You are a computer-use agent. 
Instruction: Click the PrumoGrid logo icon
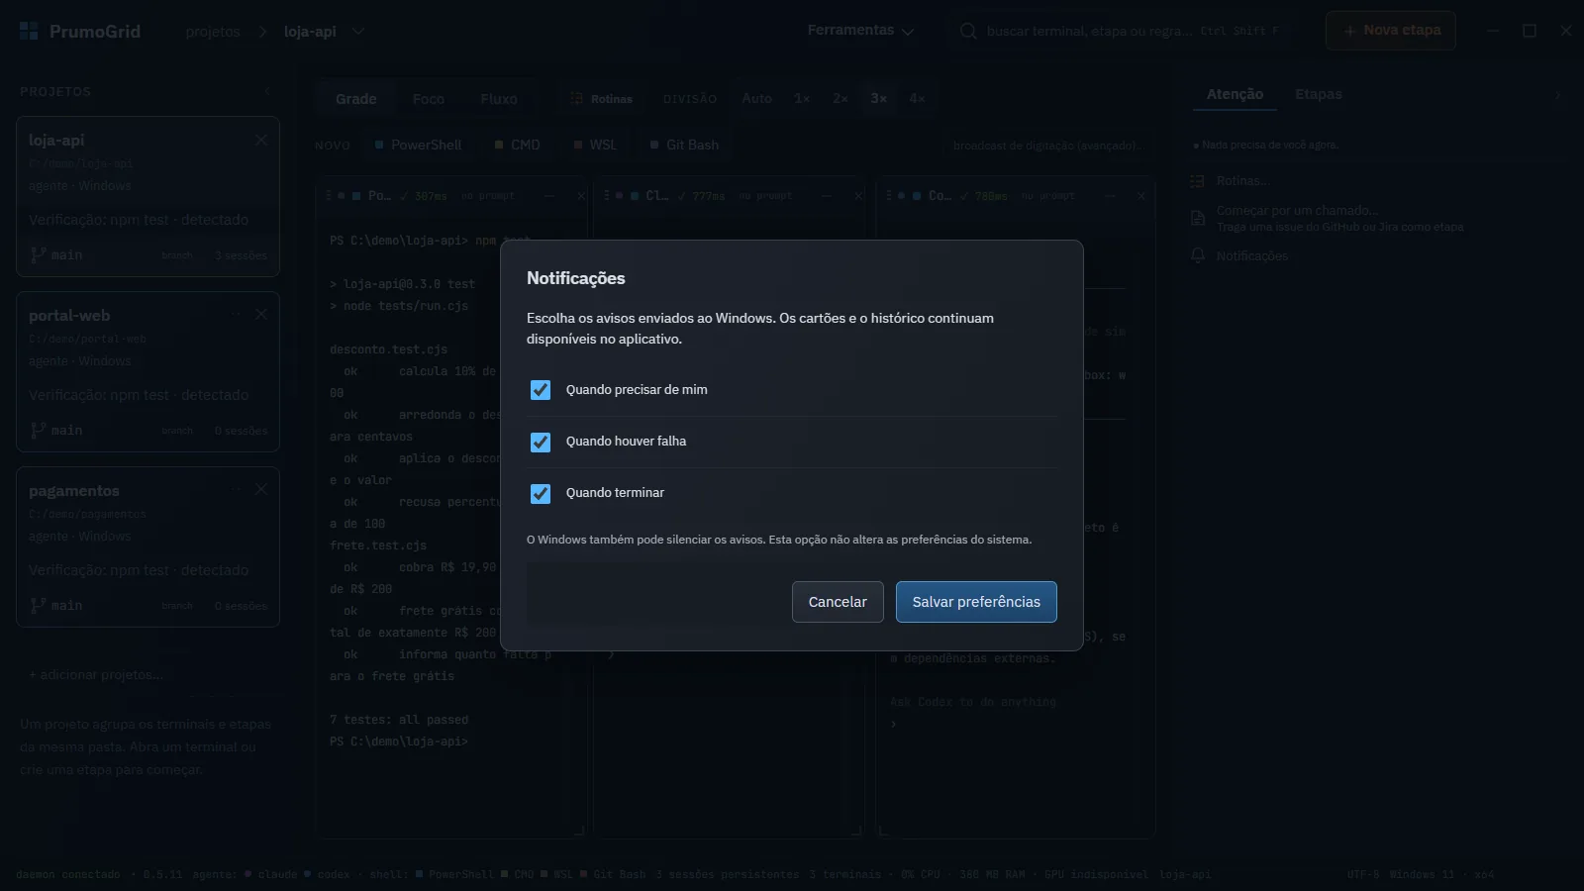coord(29,31)
